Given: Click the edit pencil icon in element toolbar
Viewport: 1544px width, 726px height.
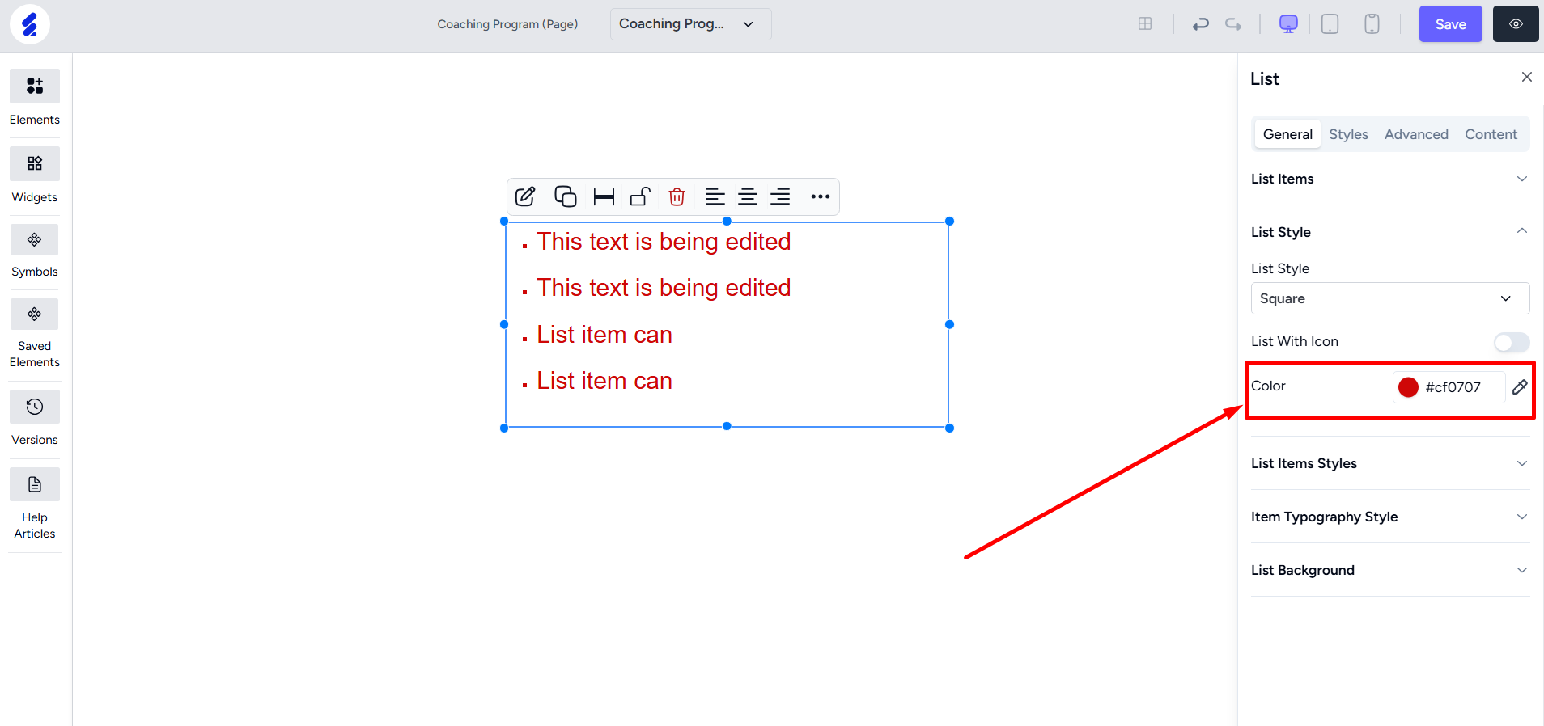Looking at the screenshot, I should click(x=525, y=196).
